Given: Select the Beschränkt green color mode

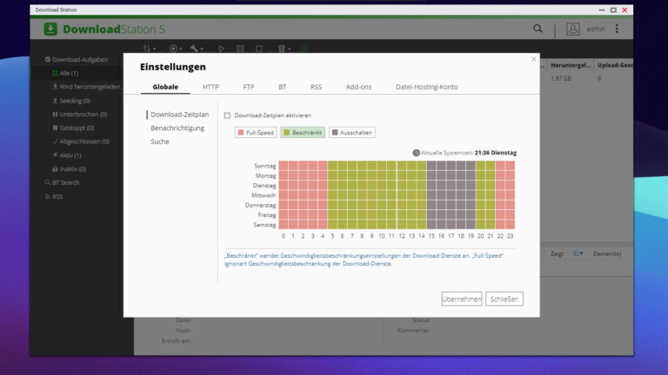Looking at the screenshot, I should click(303, 133).
